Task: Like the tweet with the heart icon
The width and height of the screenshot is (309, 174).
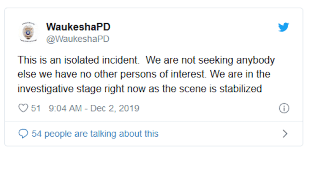Action: (23, 108)
